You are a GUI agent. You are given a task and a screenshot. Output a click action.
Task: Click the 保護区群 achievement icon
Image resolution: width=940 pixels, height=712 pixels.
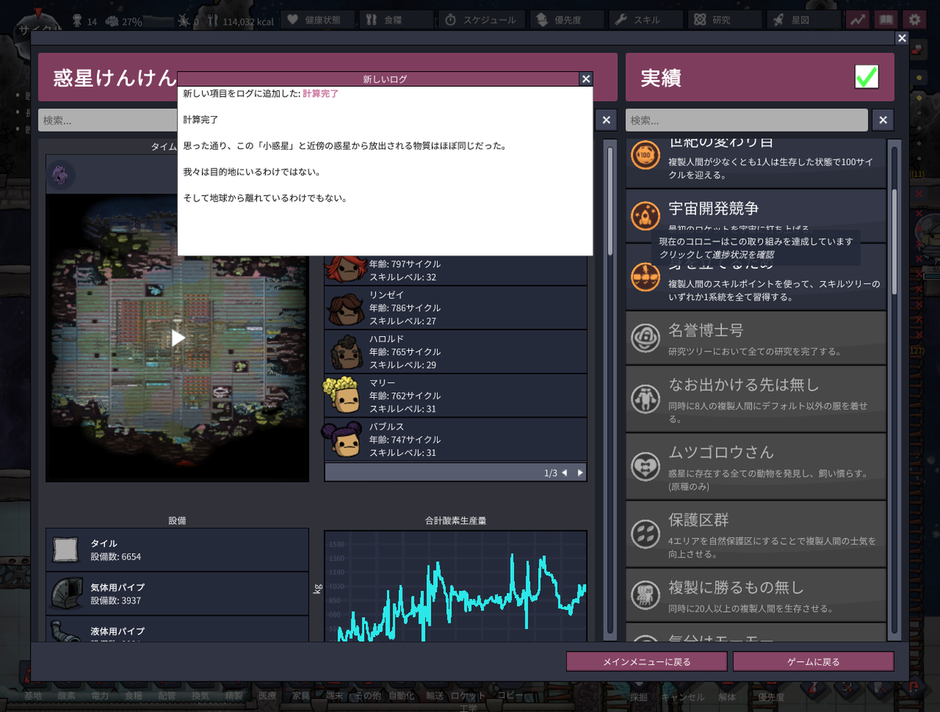tap(646, 533)
